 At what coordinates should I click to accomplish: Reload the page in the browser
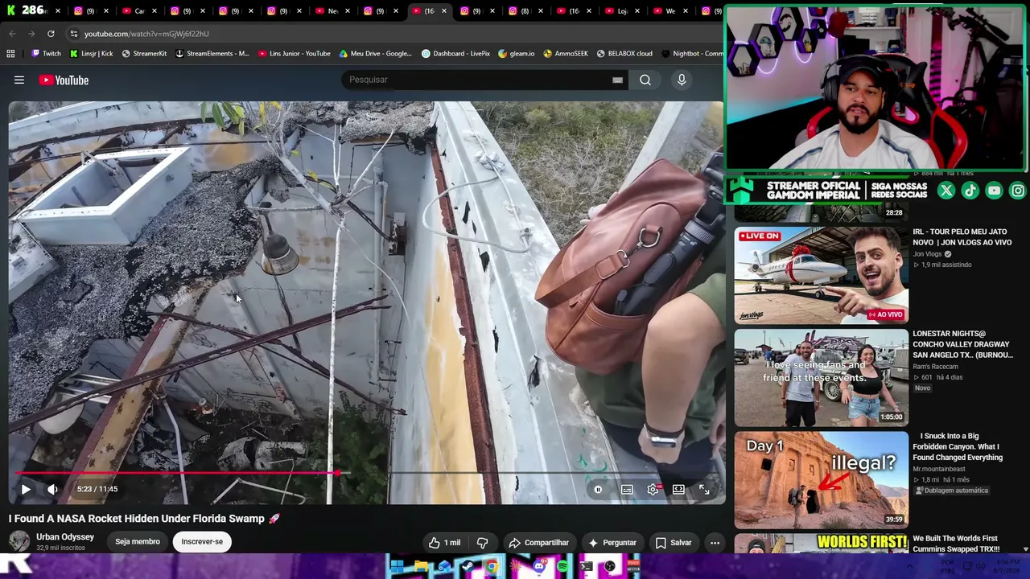51,34
